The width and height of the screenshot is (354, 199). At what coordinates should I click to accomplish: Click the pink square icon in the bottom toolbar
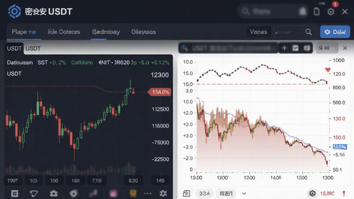(x=113, y=193)
